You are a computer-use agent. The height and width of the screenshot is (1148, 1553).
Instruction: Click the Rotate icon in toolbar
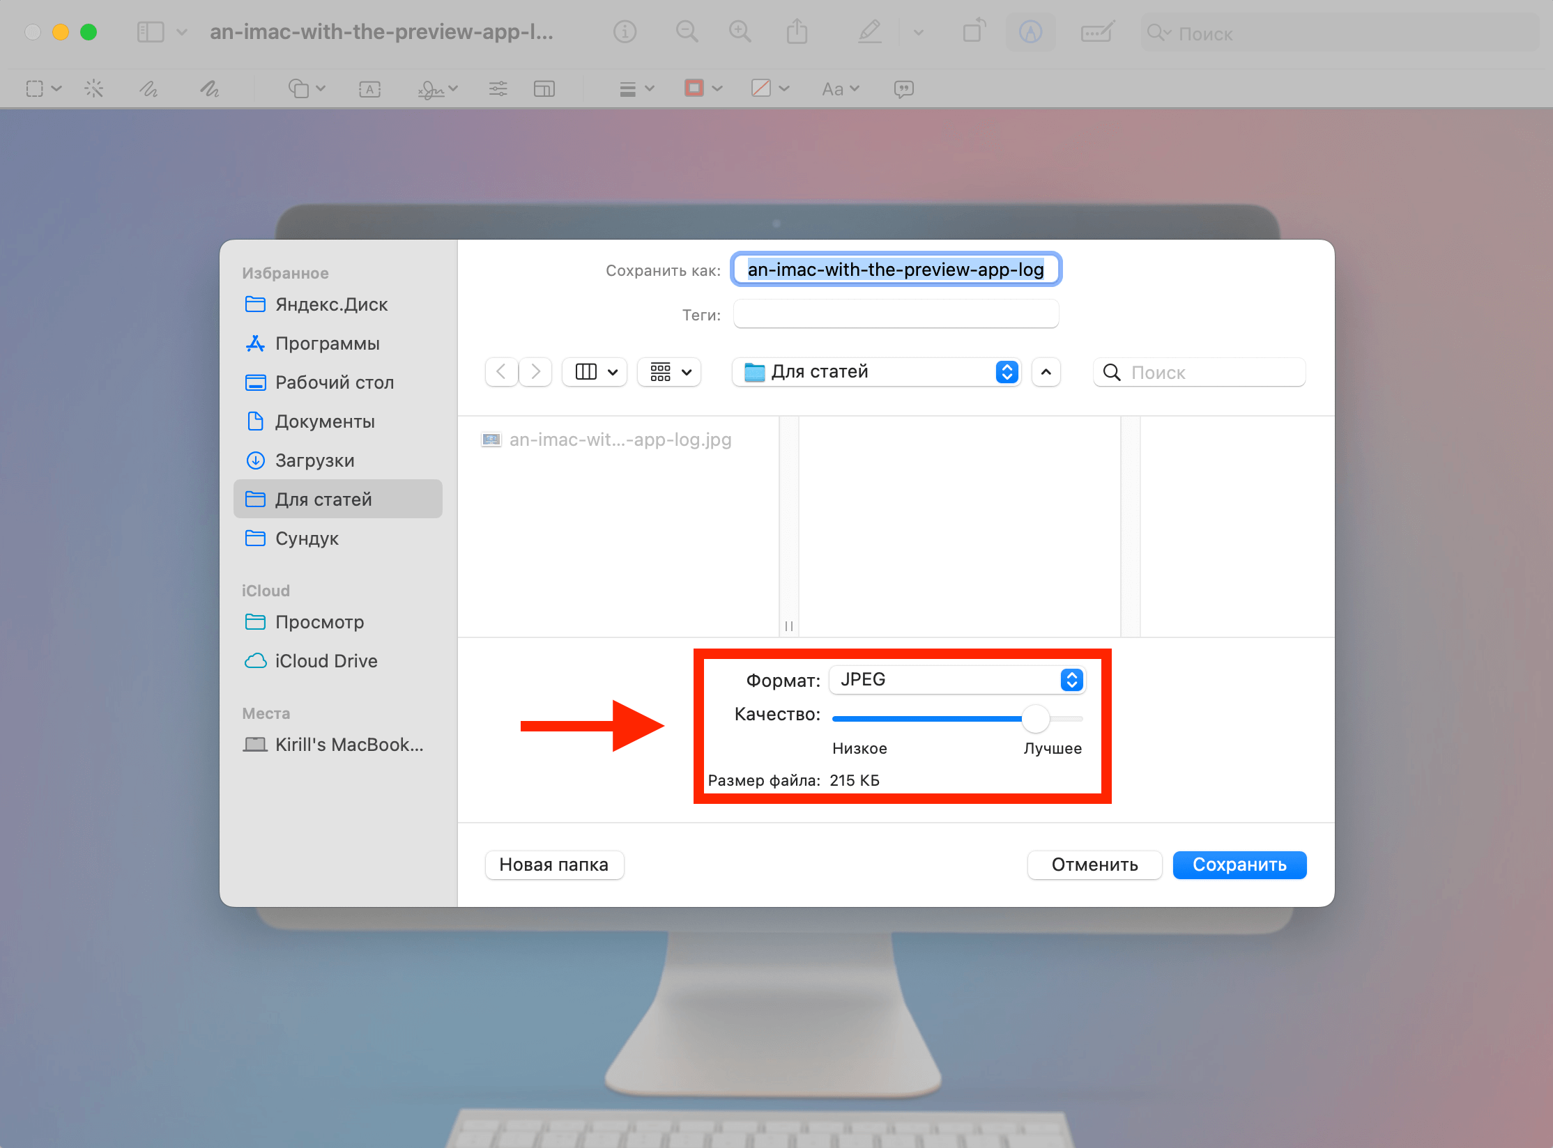(x=974, y=32)
